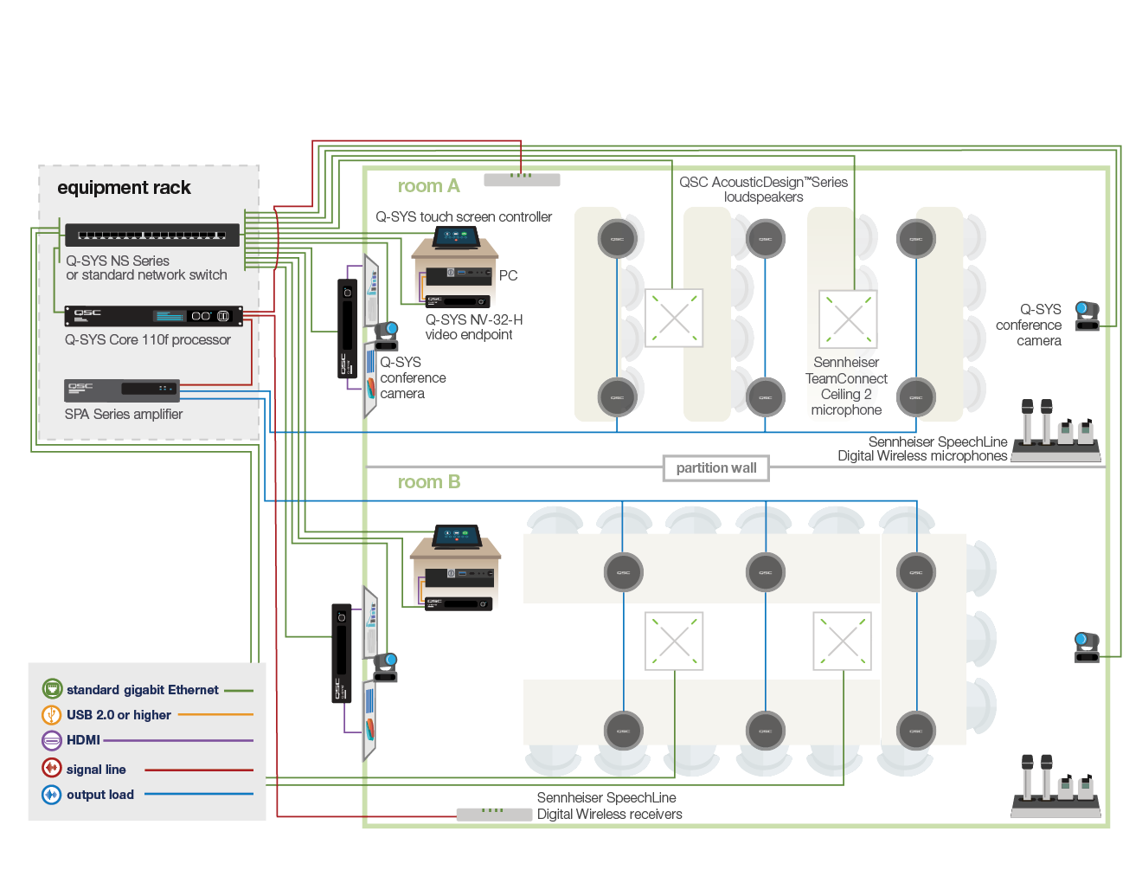
Task: Select room B right ceiling microphone tile
Action: pyautogui.click(x=843, y=641)
